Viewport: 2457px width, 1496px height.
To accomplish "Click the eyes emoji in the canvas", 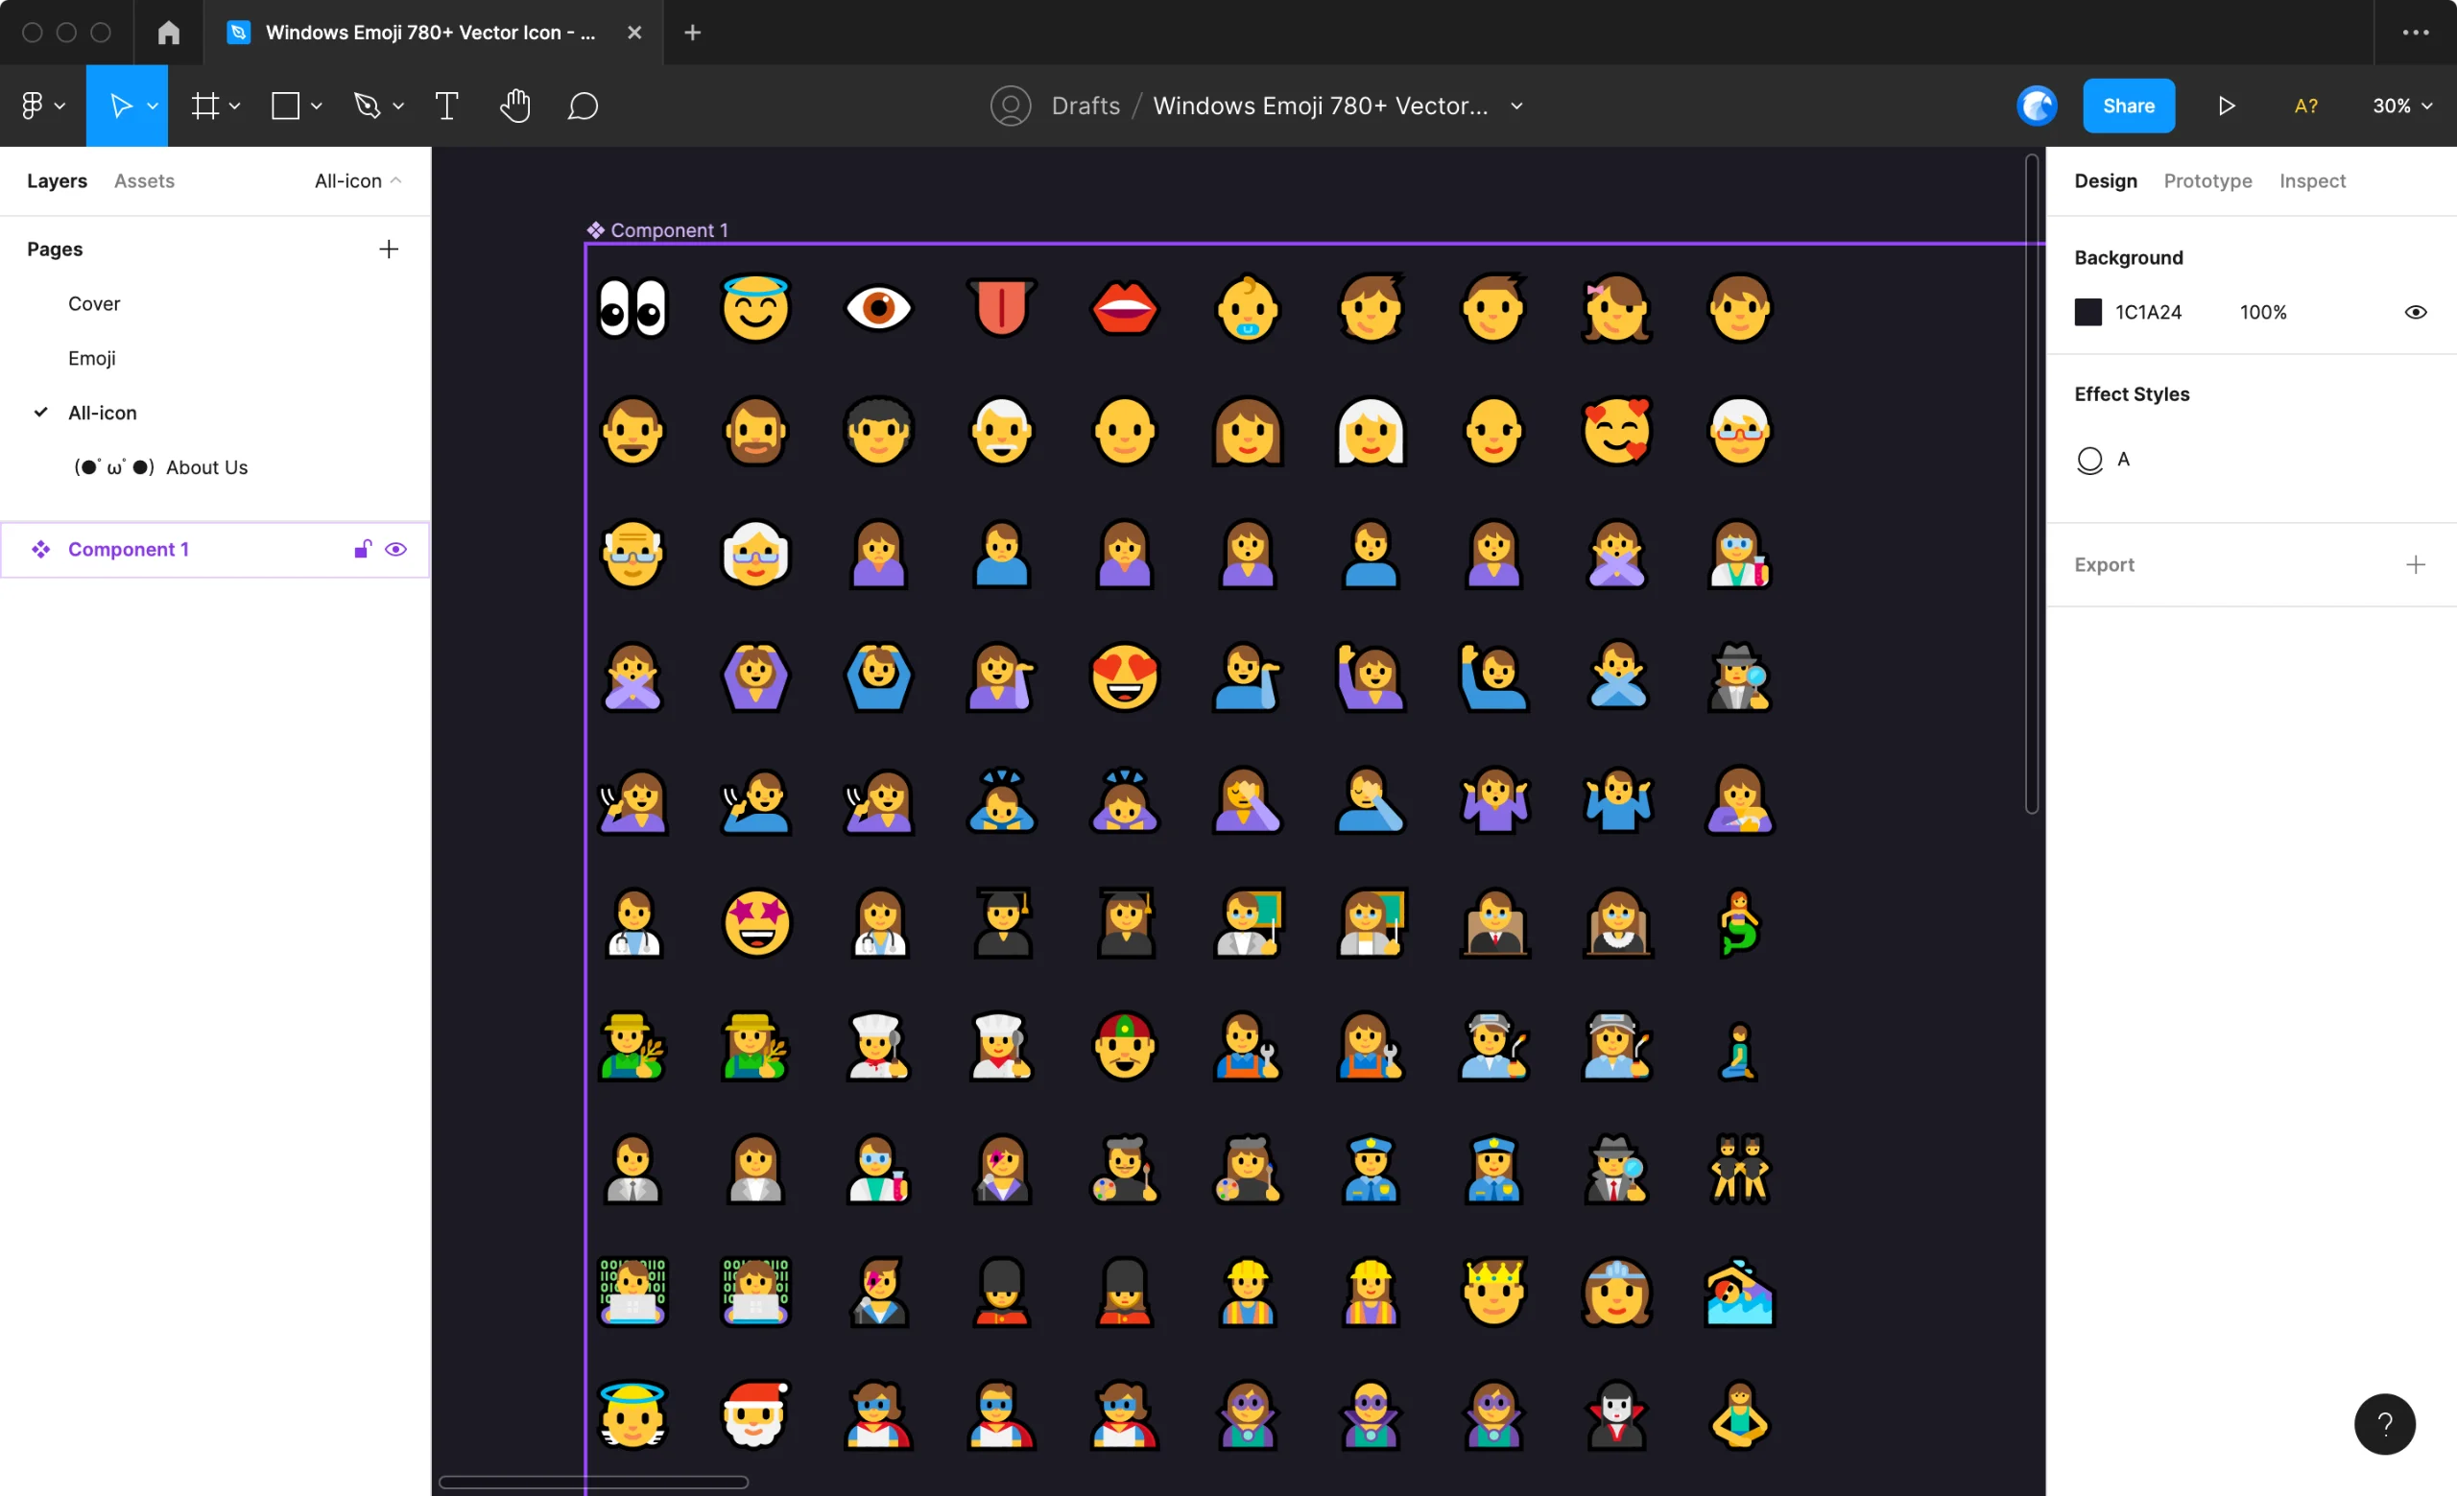I will (x=632, y=308).
